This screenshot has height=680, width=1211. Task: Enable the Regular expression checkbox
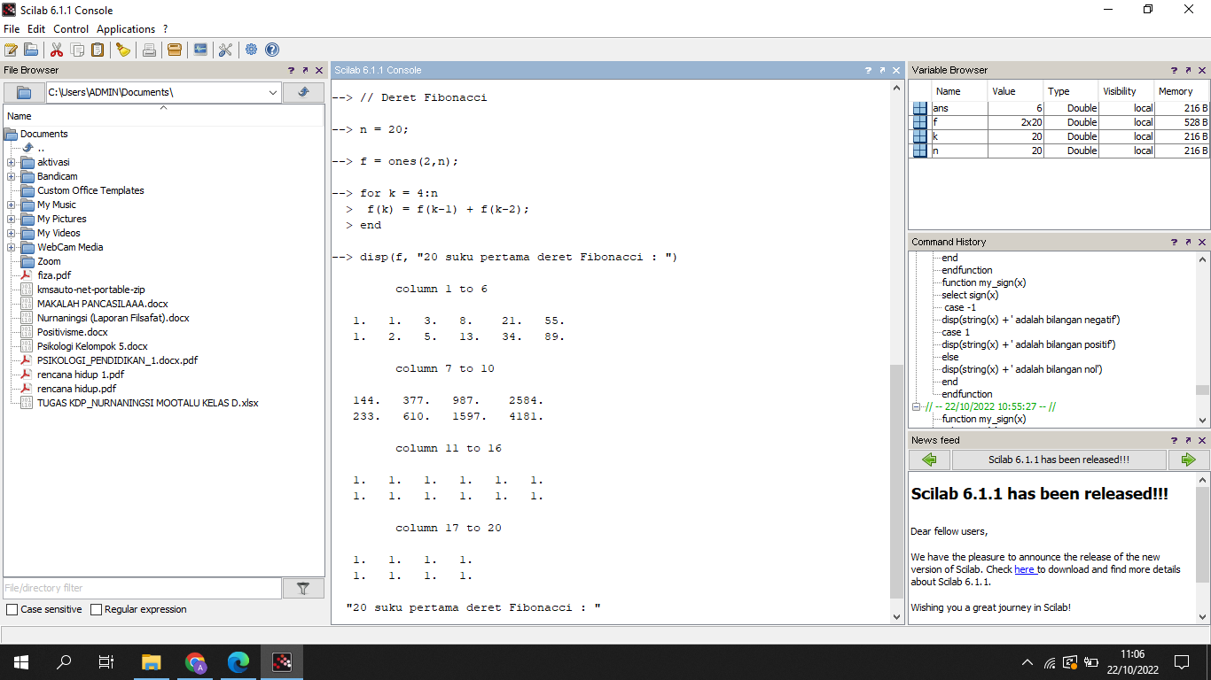point(96,609)
